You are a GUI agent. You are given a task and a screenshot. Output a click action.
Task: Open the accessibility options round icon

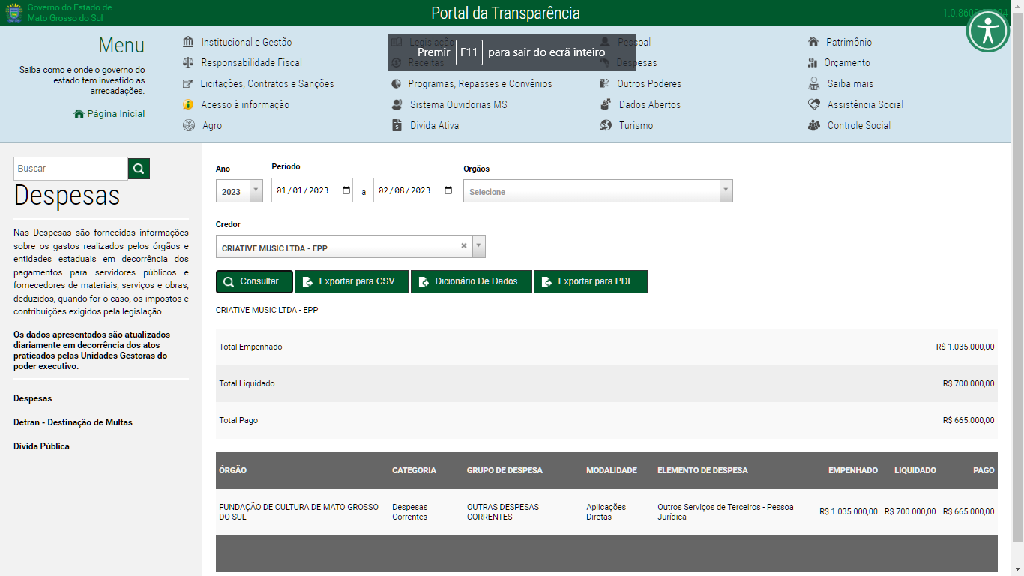988,31
